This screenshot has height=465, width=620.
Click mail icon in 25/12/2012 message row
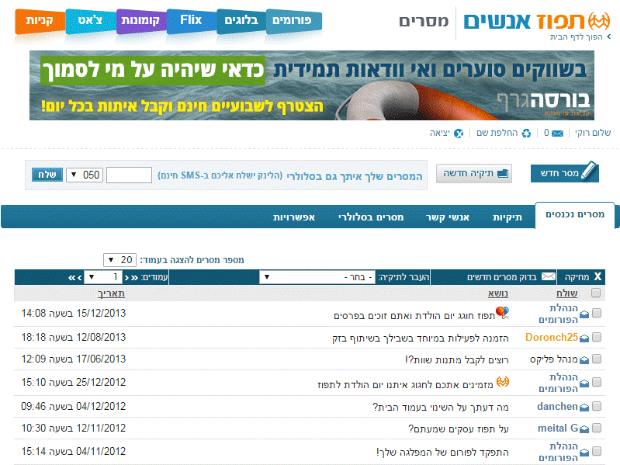[x=584, y=383]
